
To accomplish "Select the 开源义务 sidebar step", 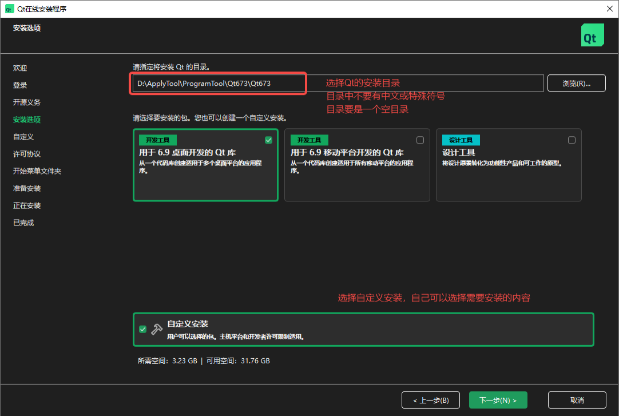I will 27,102.
